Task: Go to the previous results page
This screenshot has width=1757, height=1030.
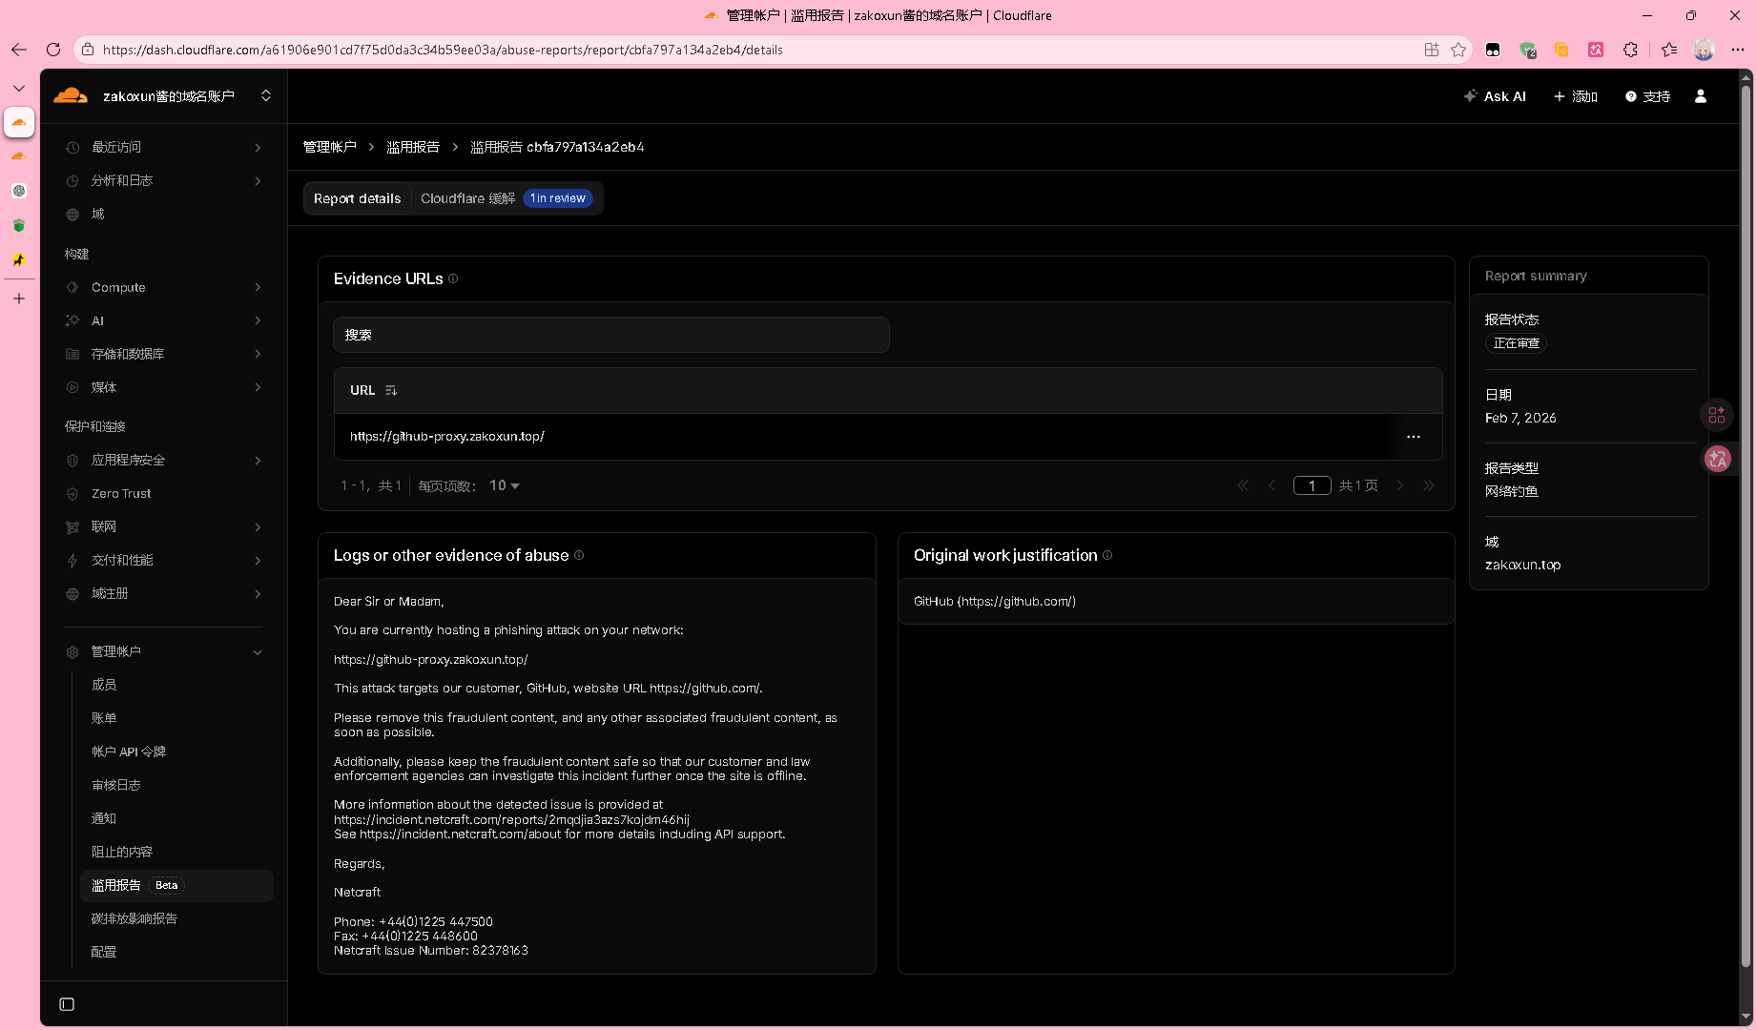Action: (x=1271, y=485)
